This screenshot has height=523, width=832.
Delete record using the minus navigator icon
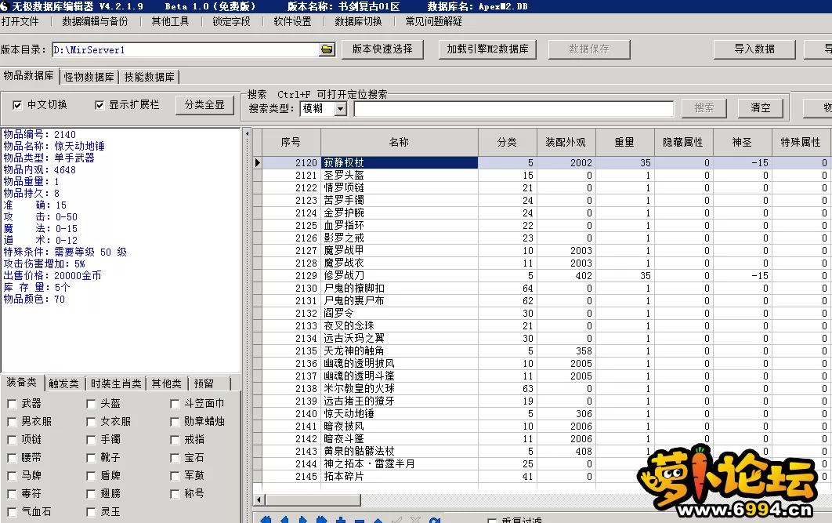359,520
